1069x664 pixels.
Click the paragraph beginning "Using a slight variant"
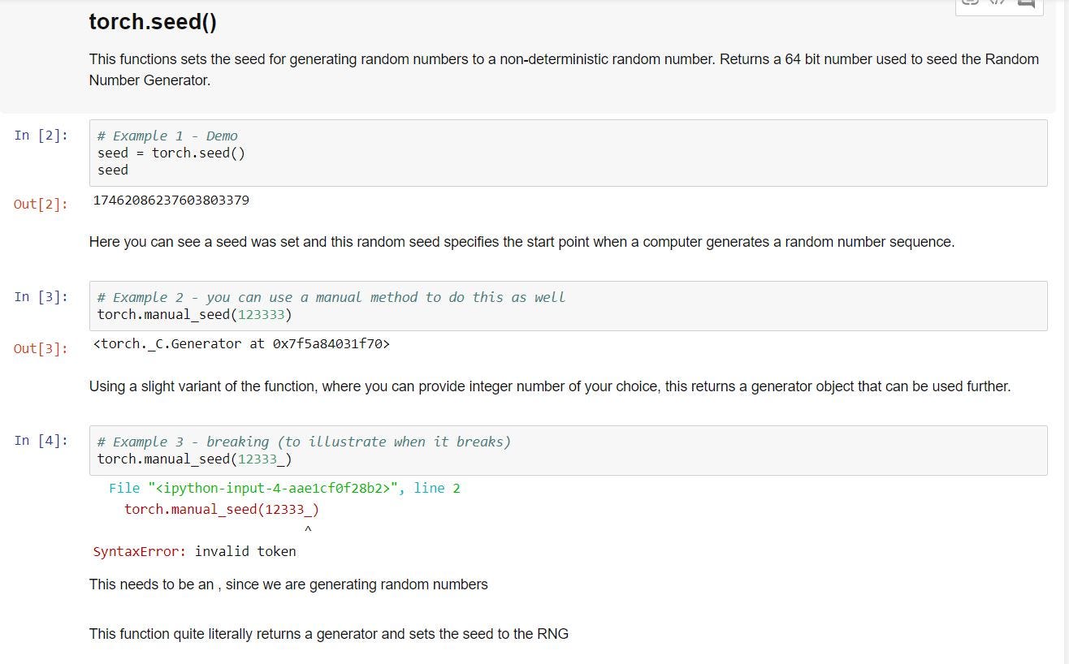point(549,386)
